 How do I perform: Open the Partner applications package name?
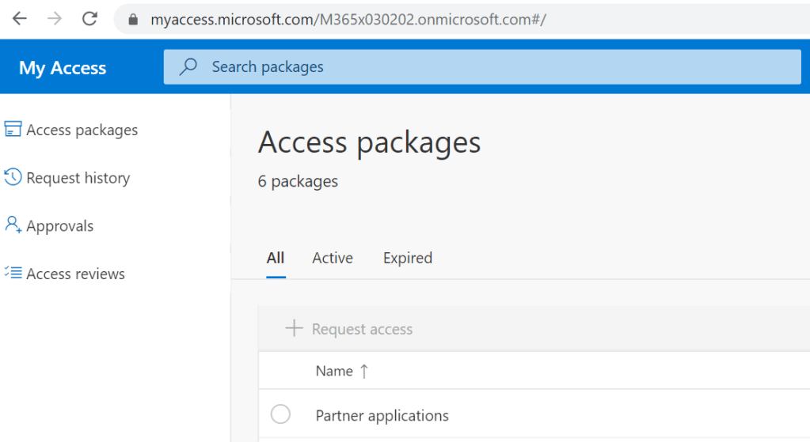tap(382, 416)
